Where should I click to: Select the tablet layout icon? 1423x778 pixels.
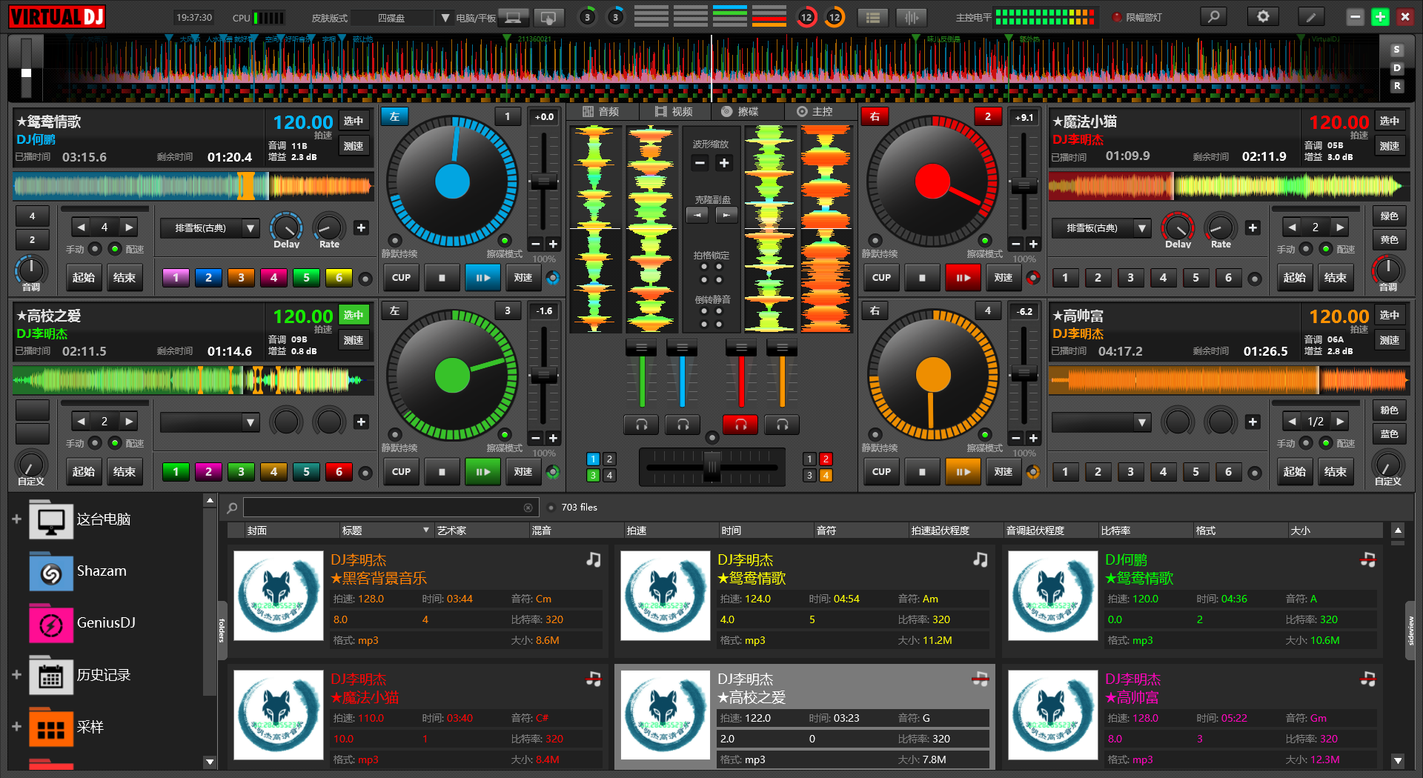(548, 17)
